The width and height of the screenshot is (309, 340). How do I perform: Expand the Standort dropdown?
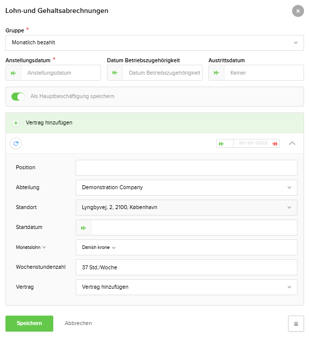[x=186, y=208]
